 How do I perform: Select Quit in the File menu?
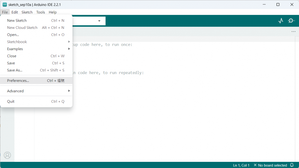click(36, 101)
